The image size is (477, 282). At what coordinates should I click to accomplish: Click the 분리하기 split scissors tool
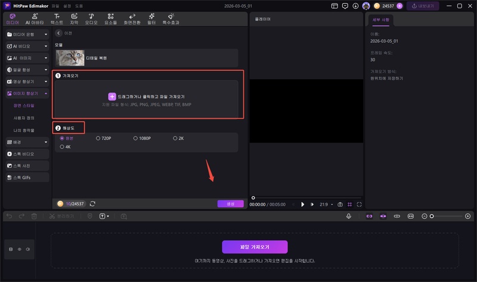61,216
